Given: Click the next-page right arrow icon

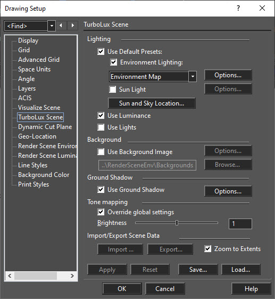Looking at the screenshot, I should point(72,26).
